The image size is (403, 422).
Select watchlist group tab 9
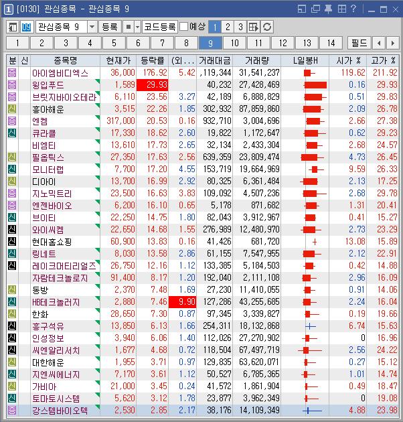pos(210,43)
